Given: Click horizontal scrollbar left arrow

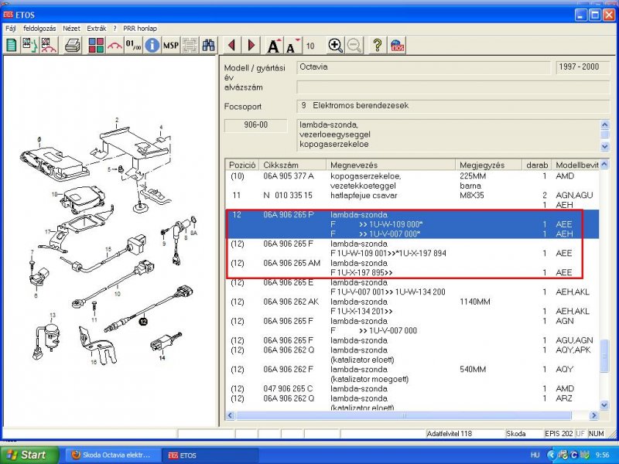Looking at the screenshot, I should 230,415.
